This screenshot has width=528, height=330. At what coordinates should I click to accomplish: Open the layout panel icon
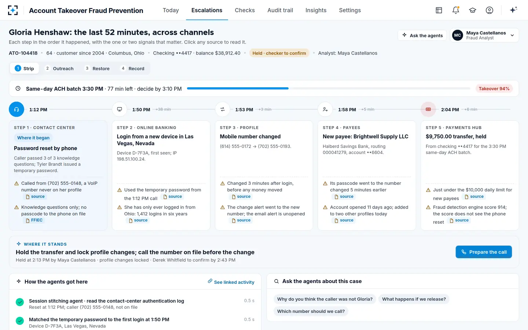tap(439, 10)
